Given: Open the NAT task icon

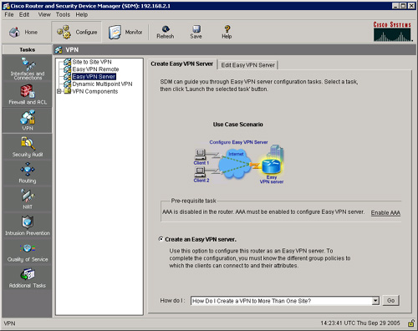Looking at the screenshot, I should [x=28, y=195].
